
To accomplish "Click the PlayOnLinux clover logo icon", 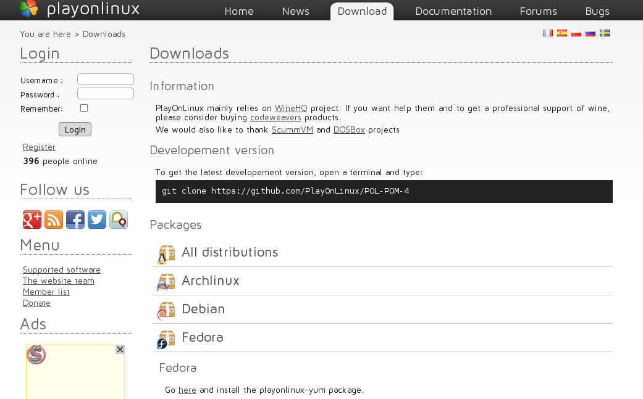I will 28,9.
